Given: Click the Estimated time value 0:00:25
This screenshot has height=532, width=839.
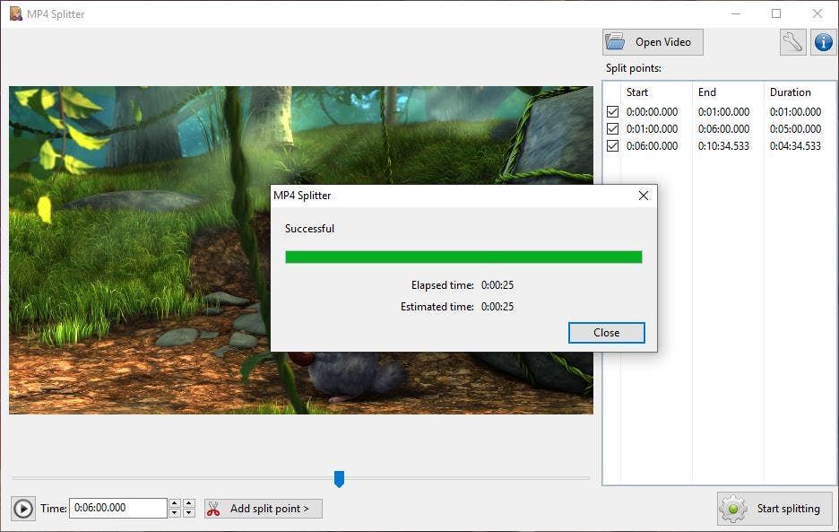Looking at the screenshot, I should click(497, 307).
